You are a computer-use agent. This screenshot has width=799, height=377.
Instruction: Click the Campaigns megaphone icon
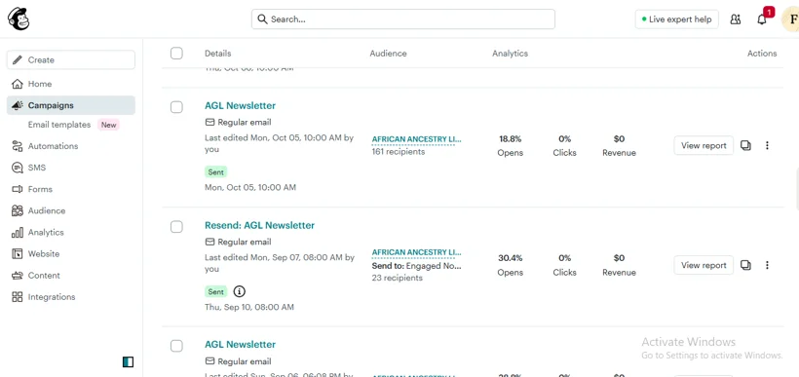pyautogui.click(x=18, y=105)
